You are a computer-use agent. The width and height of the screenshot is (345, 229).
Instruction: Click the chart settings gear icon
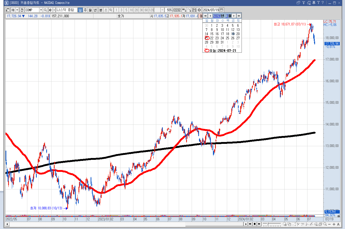click(x=199, y=10)
